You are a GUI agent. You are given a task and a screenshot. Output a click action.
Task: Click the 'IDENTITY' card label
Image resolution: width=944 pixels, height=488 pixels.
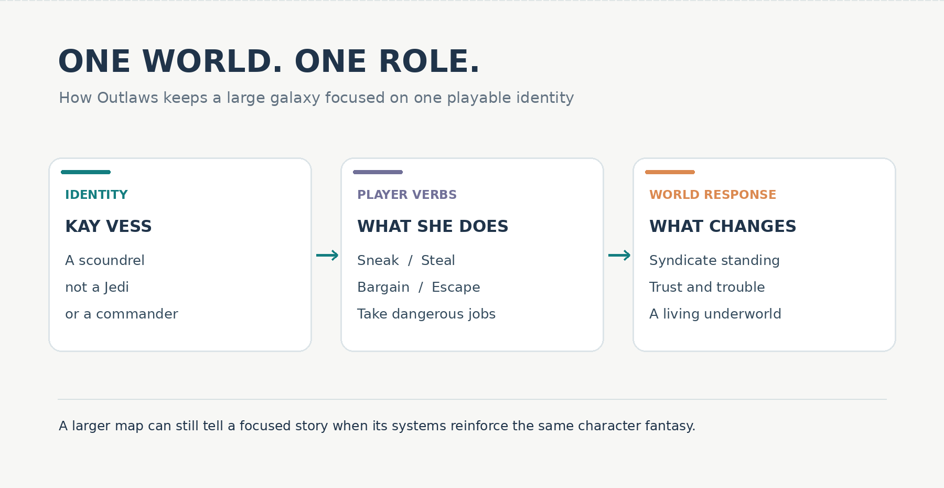tap(96, 195)
